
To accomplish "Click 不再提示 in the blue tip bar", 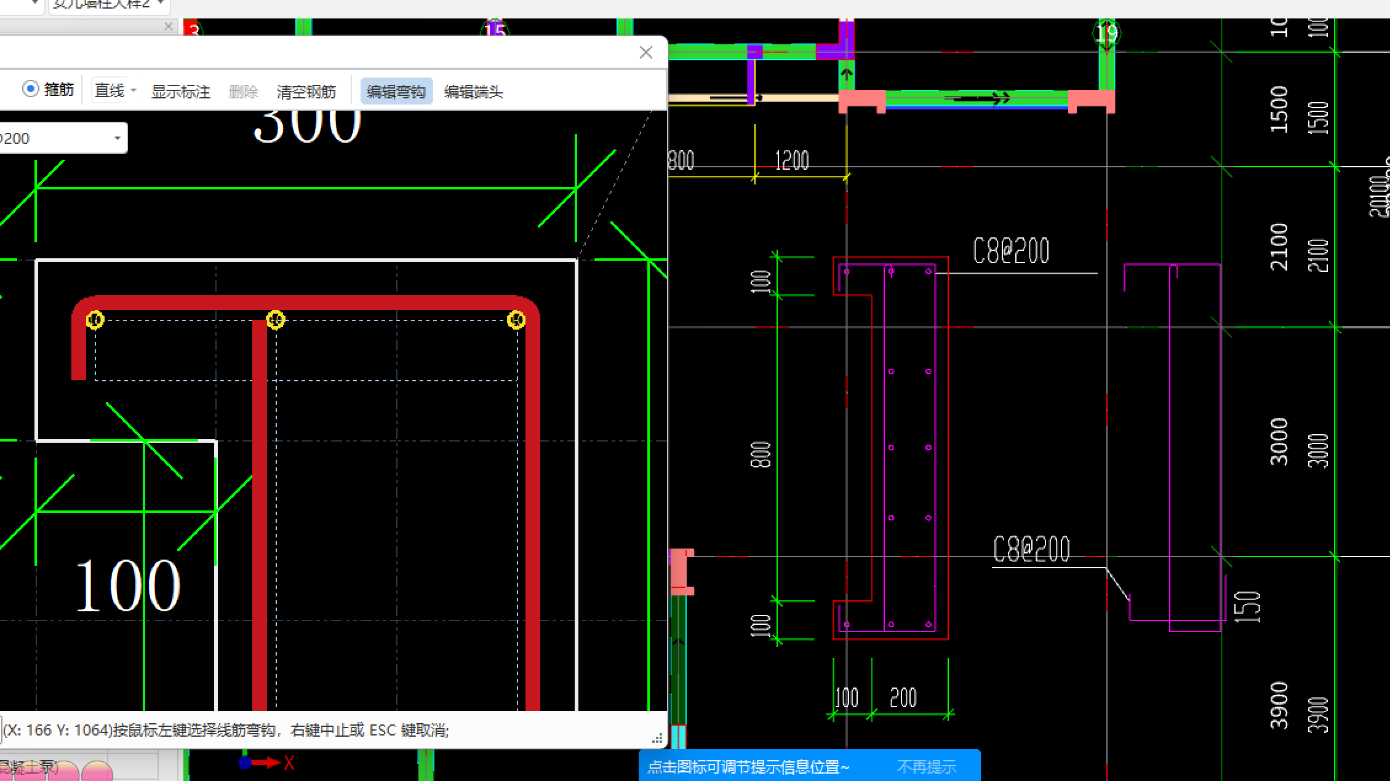I will pos(926,767).
